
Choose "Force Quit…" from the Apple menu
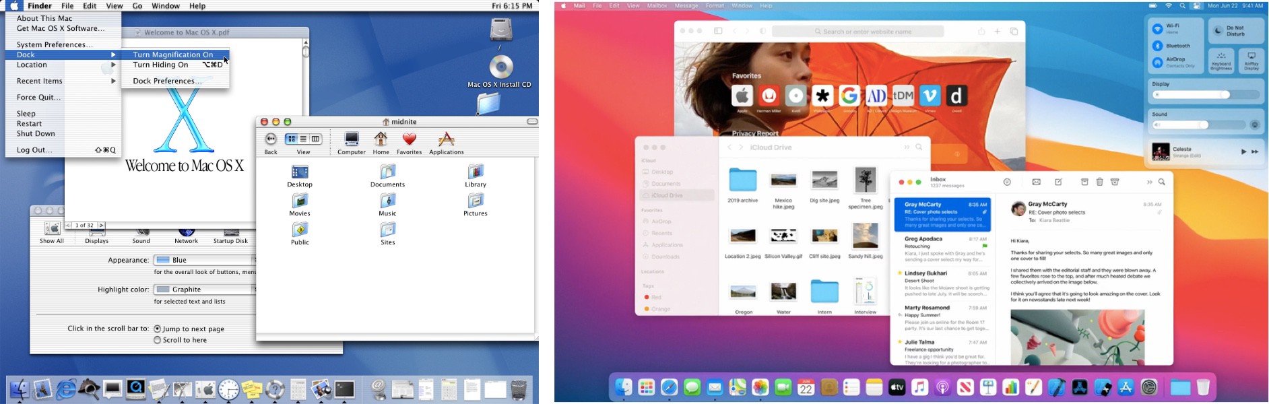[63, 97]
